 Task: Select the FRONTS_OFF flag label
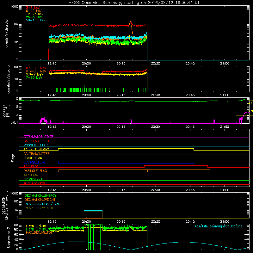pos(34,179)
